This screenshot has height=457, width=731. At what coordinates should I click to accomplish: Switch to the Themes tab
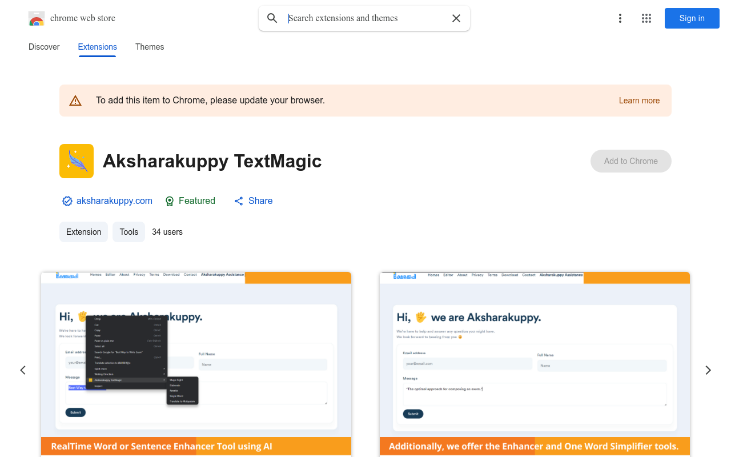150,47
